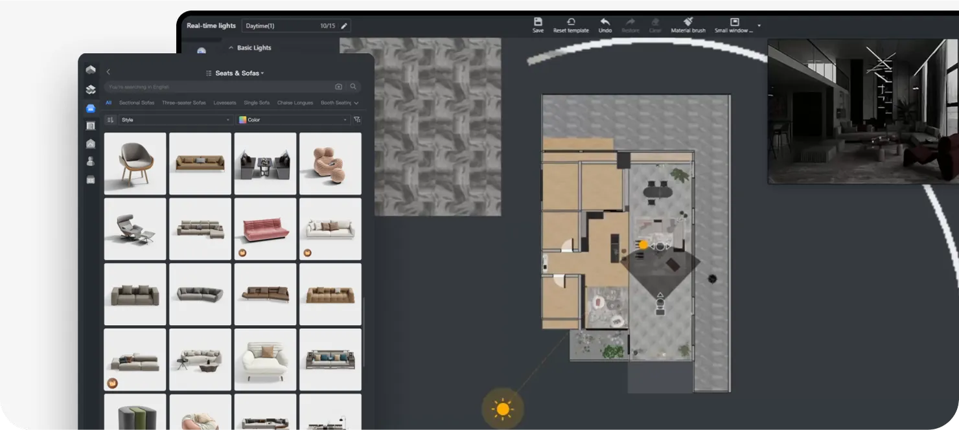
Task: Open the Color filter dropdown
Action: tap(294, 120)
